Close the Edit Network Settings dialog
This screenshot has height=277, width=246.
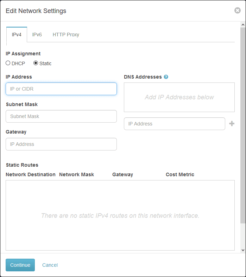point(238,11)
